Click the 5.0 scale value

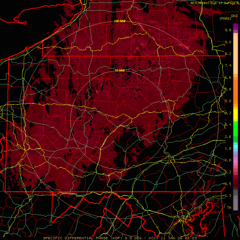pyautogui.click(x=228, y=101)
